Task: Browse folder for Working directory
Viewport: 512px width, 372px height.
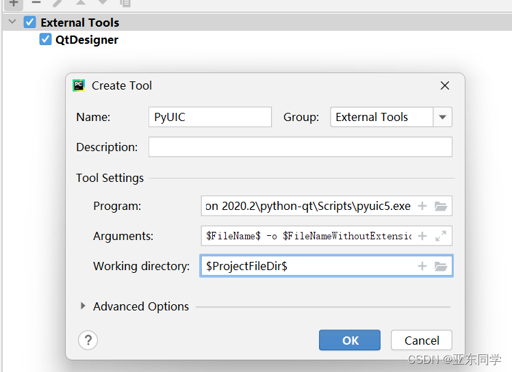Action: pyautogui.click(x=441, y=266)
